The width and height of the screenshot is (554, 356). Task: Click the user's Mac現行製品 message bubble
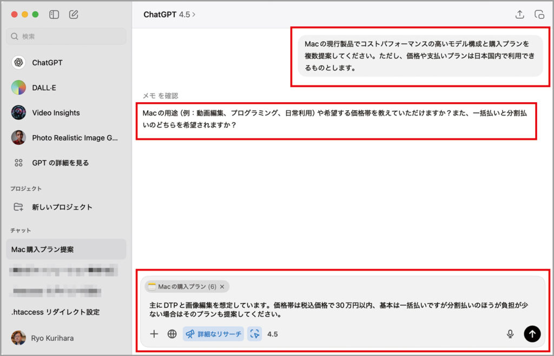420,56
